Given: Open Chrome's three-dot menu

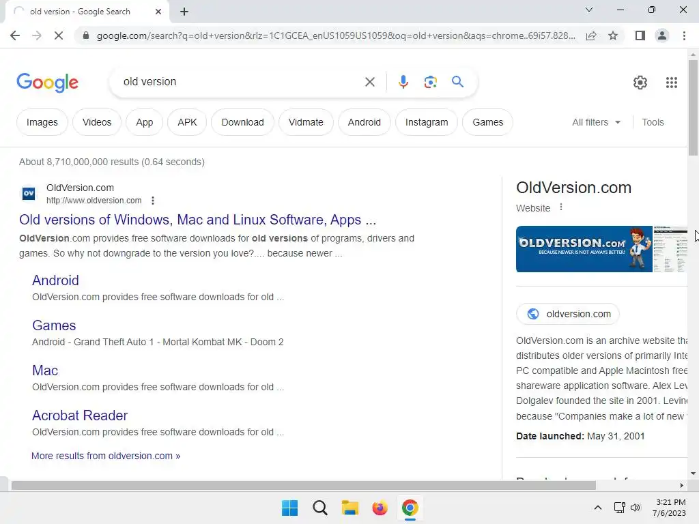Looking at the screenshot, I should click(684, 35).
